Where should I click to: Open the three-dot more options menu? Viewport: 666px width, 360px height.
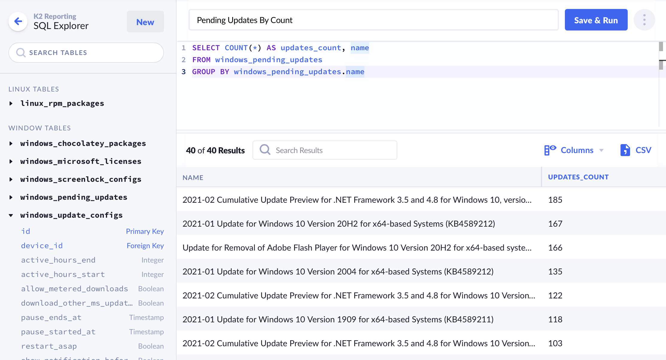(x=644, y=20)
